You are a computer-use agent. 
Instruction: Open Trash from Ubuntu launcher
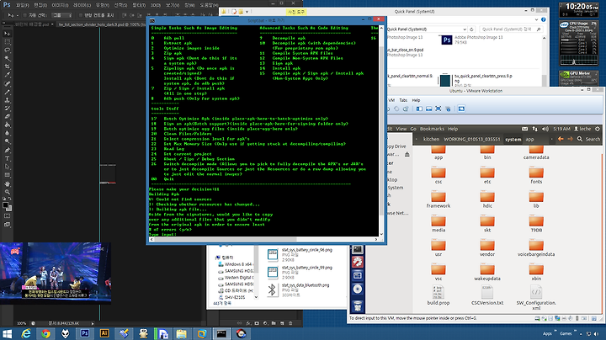[358, 306]
